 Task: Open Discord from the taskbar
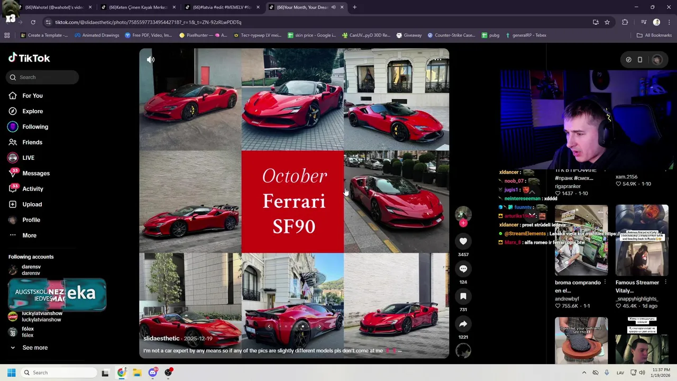click(153, 373)
